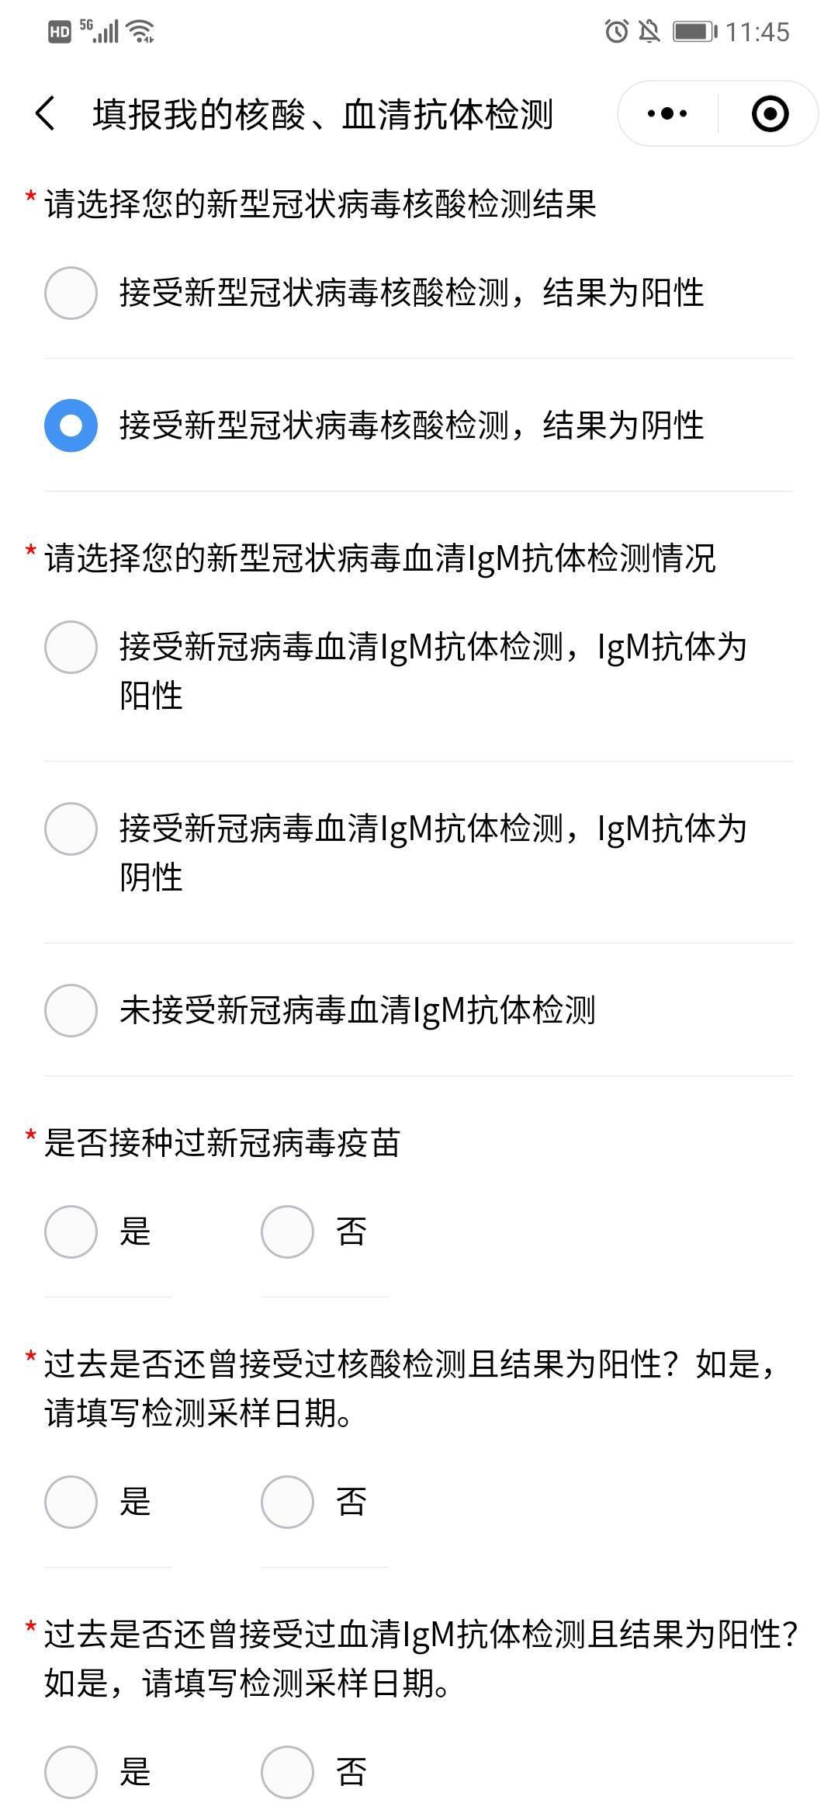Tap the alarm clock status icon

pyautogui.click(x=616, y=32)
